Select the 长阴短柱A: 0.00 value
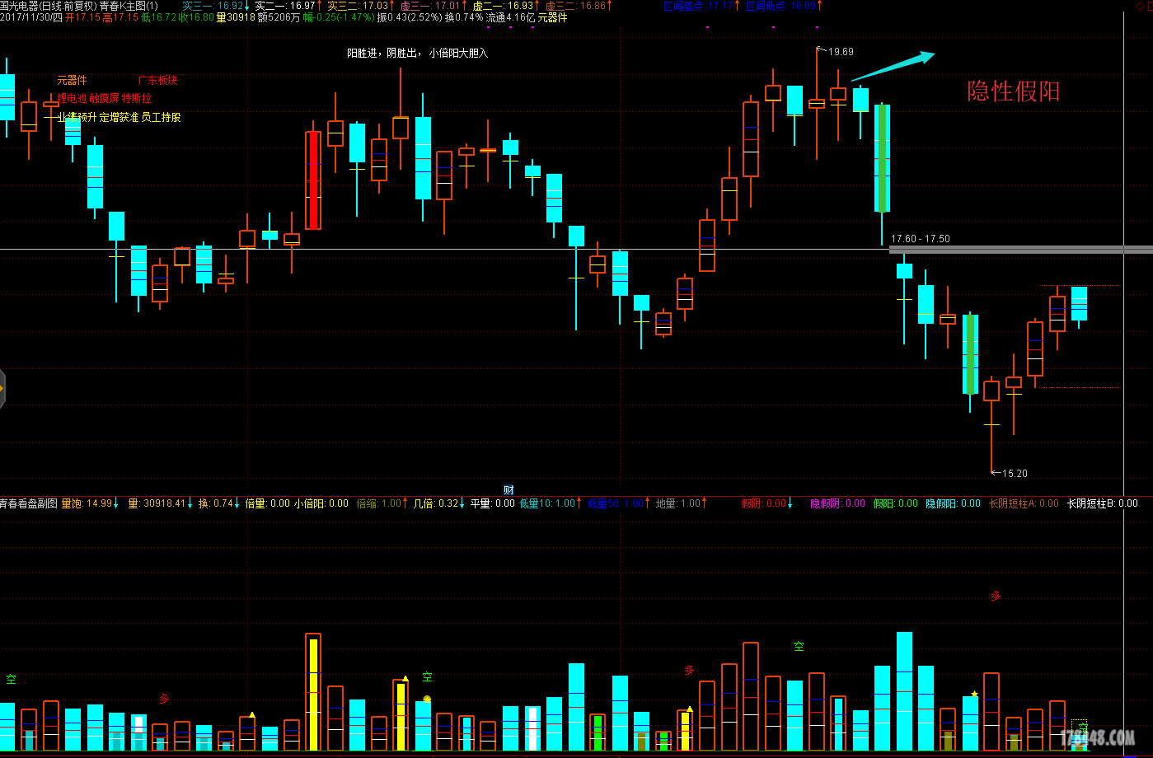This screenshot has width=1153, height=758. [1024, 503]
